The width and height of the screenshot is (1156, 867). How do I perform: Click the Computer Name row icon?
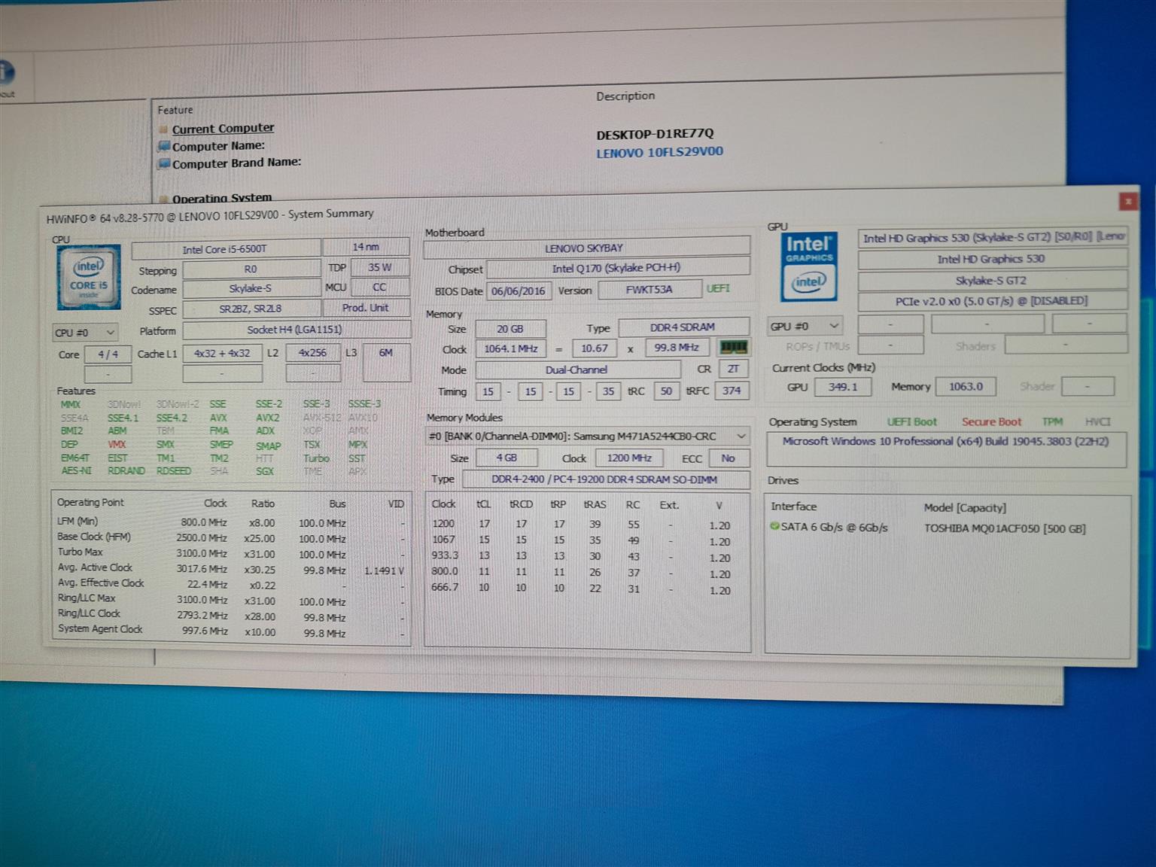pos(163,147)
